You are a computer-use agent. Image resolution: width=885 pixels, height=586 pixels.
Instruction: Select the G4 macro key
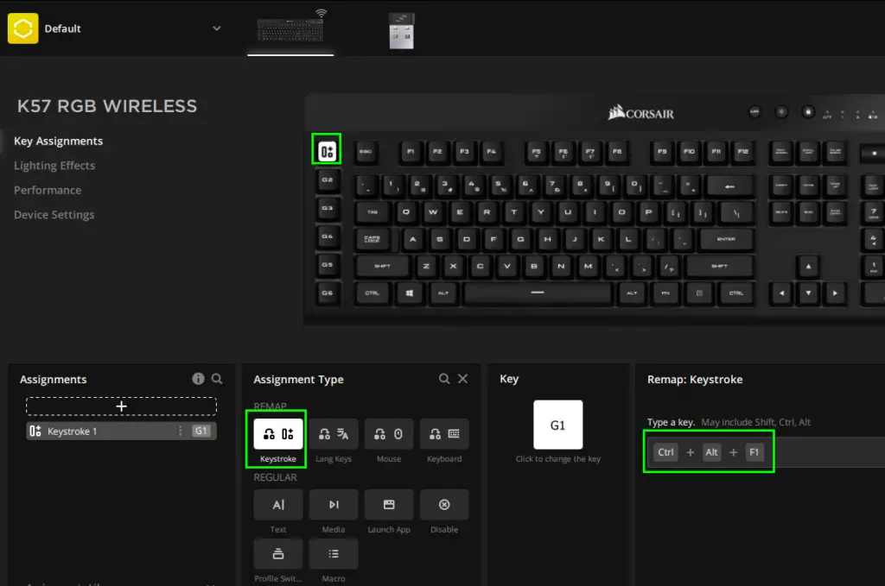(328, 236)
